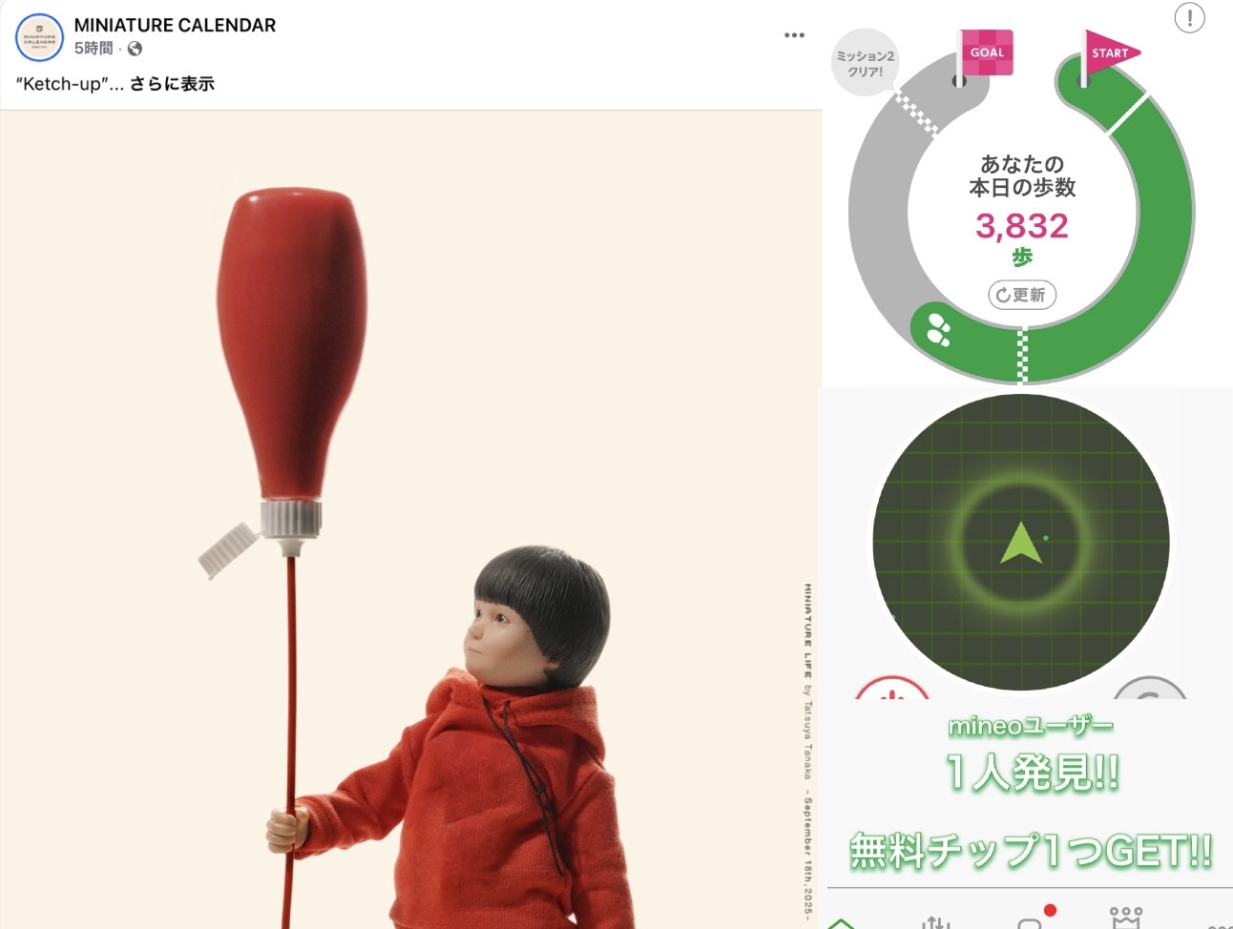Screen dimensions: 1233x929
Task: Tap the pink GOAL flag
Action: pyautogui.click(x=985, y=54)
